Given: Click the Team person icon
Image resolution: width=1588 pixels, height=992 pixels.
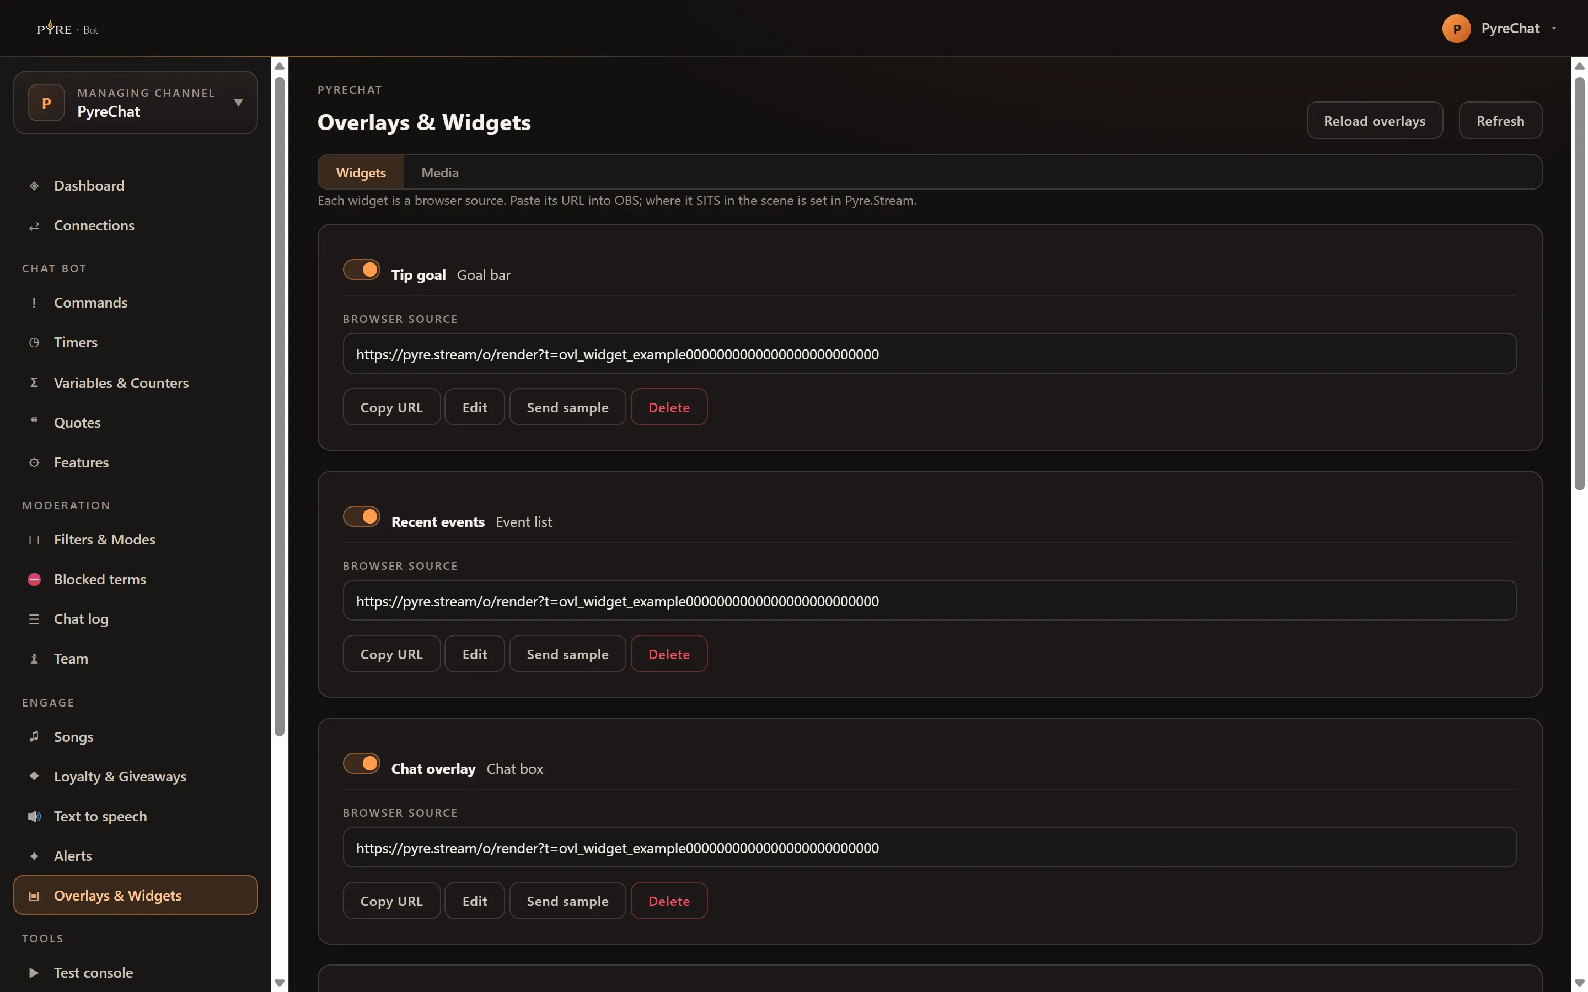Looking at the screenshot, I should 34,659.
